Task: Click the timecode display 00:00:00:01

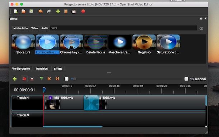Action: click(24, 90)
